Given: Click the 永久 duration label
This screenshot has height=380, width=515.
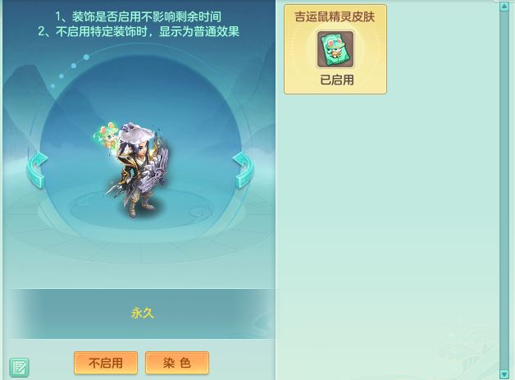Looking at the screenshot, I should pos(143,313).
